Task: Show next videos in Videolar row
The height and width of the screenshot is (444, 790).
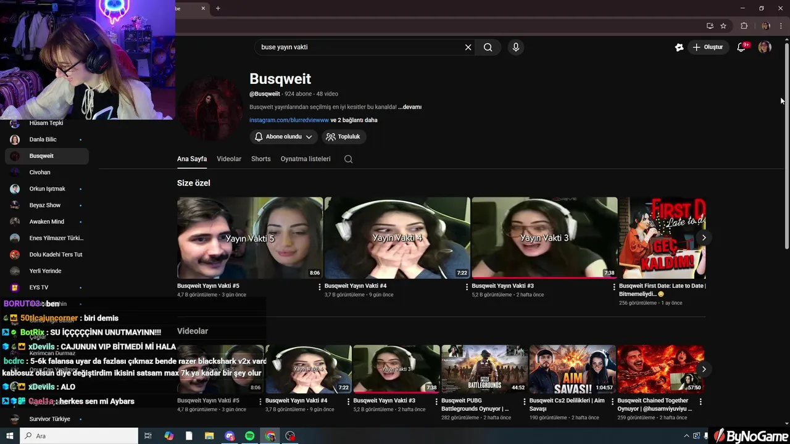Action: [704, 369]
